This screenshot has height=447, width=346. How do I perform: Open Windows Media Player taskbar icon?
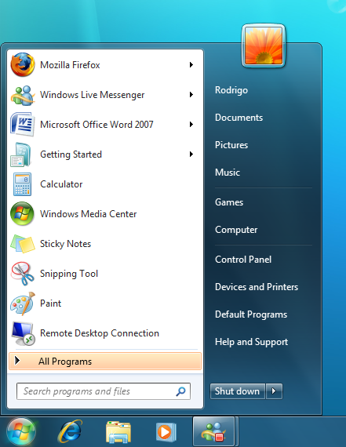coord(166,432)
